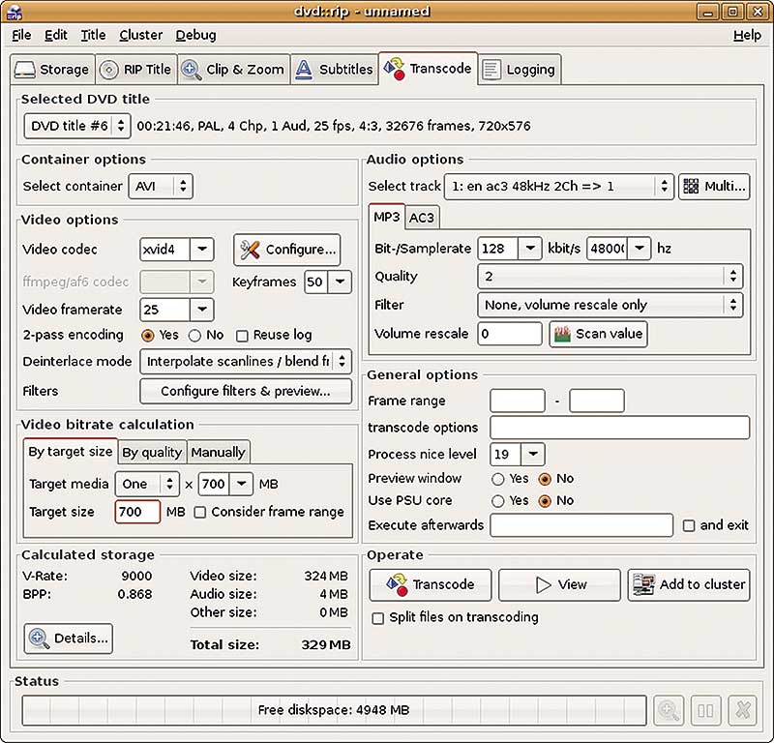Open the Help menu
This screenshot has width=774, height=743.
(x=747, y=35)
